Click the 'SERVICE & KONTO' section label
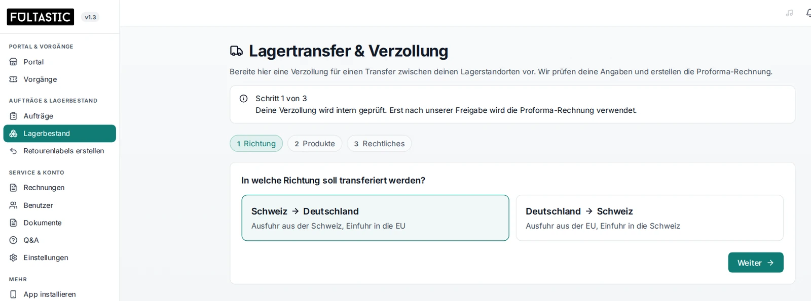811x301 pixels. click(36, 173)
